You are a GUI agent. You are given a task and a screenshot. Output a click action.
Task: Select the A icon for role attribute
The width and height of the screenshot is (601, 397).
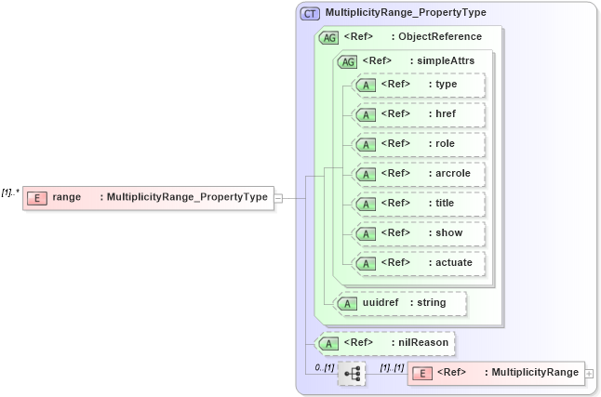(x=366, y=144)
